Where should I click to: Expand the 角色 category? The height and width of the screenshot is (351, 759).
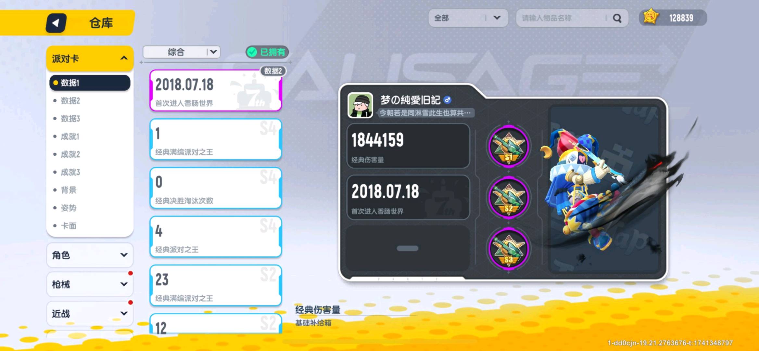[x=90, y=255]
